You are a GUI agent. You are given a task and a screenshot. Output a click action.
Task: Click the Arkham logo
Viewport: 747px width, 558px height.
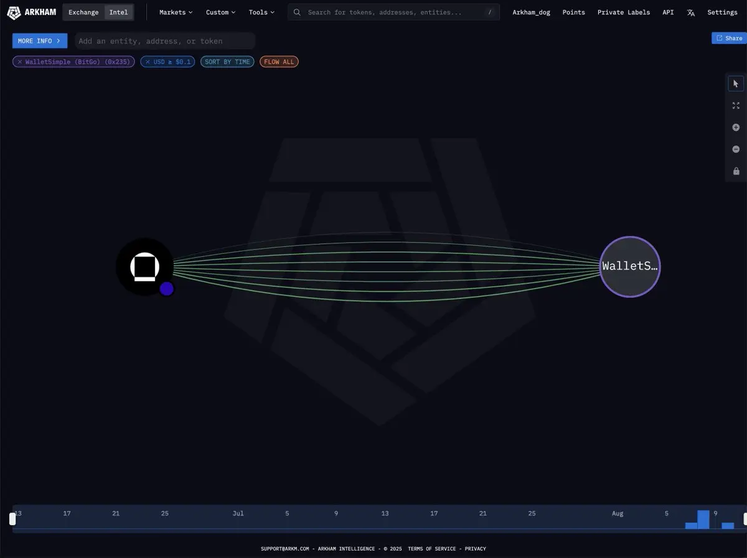[31, 12]
